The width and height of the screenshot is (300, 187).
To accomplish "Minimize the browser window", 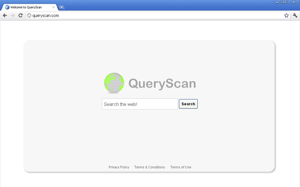I will [x=277, y=2].
